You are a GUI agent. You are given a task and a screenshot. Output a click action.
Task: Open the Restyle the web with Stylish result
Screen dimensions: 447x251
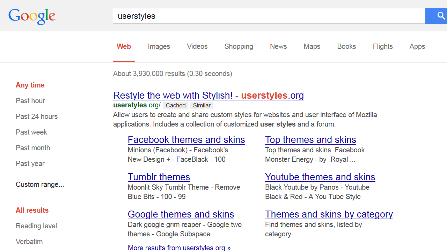tap(208, 95)
